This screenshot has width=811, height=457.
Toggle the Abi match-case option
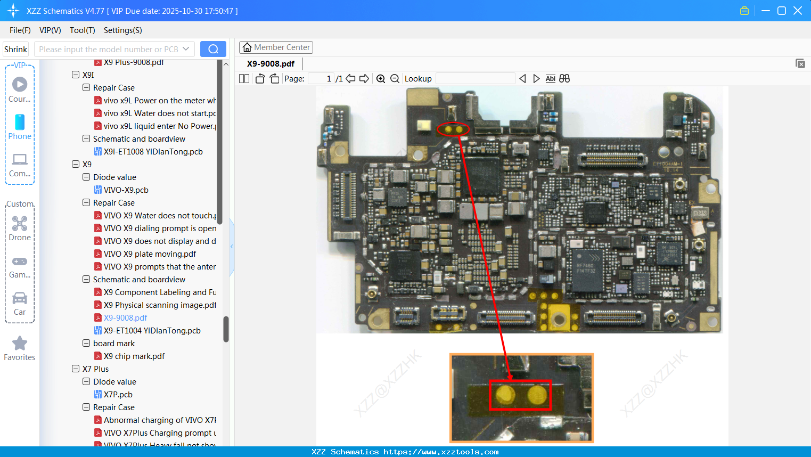[x=551, y=79]
